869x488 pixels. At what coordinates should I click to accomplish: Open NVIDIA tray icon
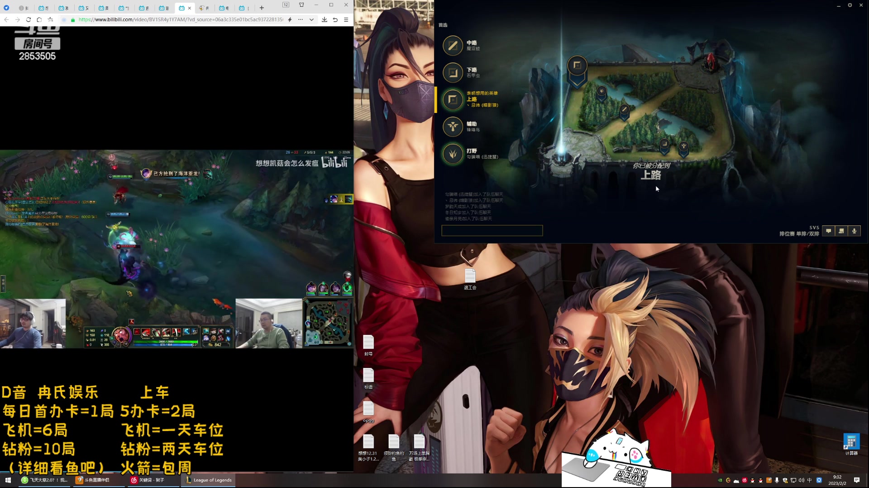click(x=720, y=480)
